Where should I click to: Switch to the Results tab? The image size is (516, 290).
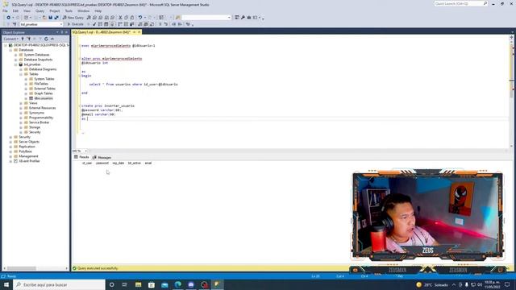(x=81, y=157)
